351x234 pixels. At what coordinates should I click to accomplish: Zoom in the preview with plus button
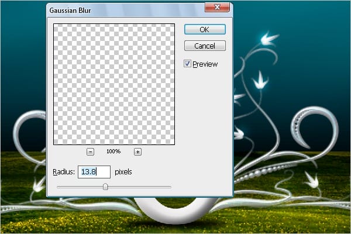[x=138, y=152]
